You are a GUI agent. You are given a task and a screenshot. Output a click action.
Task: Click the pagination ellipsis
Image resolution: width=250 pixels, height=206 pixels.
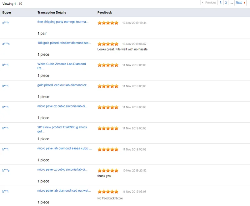[232, 3]
